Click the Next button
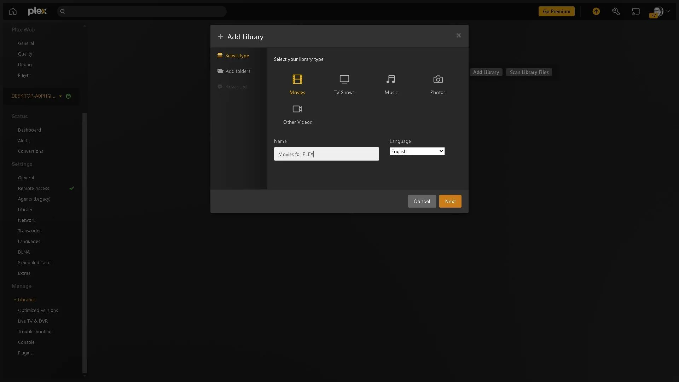This screenshot has width=679, height=382. (450, 201)
